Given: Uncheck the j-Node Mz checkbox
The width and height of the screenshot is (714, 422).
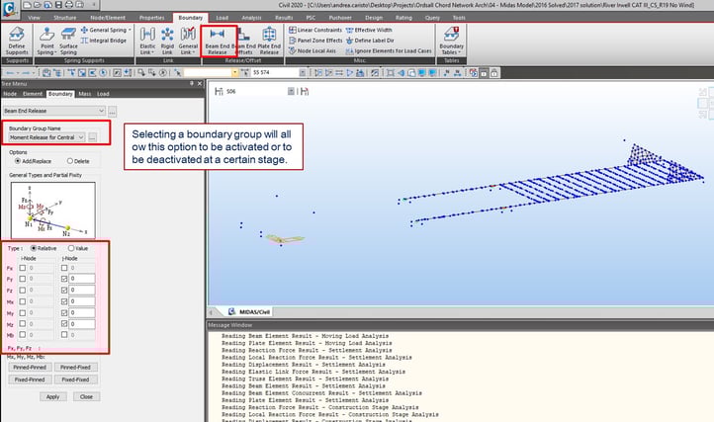Looking at the screenshot, I should (64, 324).
